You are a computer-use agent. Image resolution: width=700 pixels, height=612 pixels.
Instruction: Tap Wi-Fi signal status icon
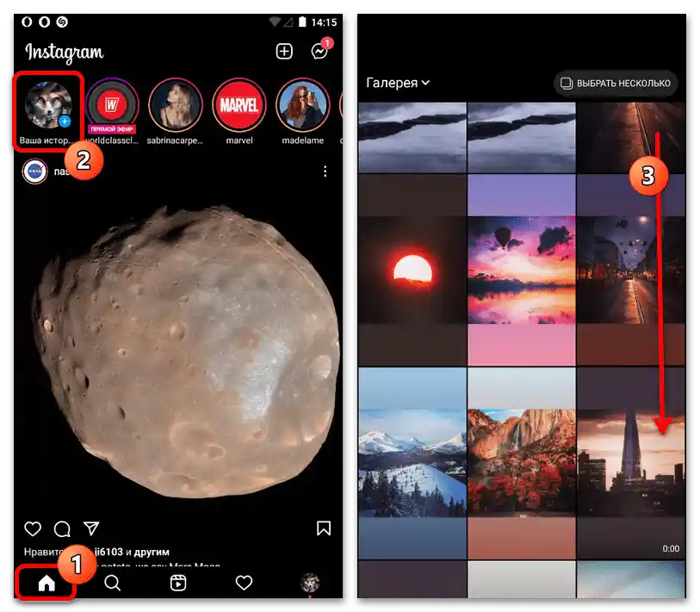point(275,22)
